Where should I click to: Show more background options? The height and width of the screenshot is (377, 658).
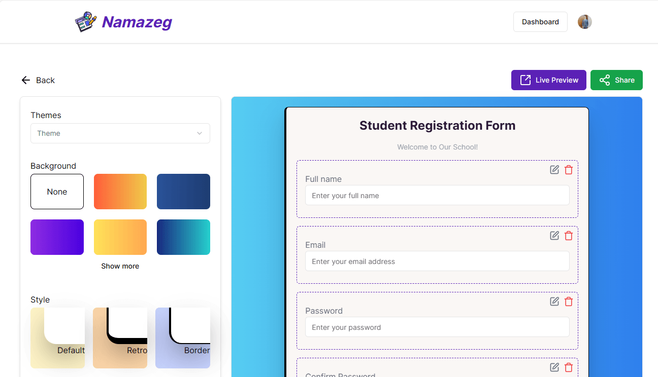(x=120, y=266)
